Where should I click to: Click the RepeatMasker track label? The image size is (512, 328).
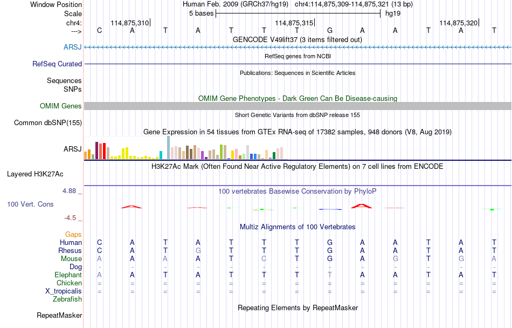pyautogui.click(x=59, y=315)
